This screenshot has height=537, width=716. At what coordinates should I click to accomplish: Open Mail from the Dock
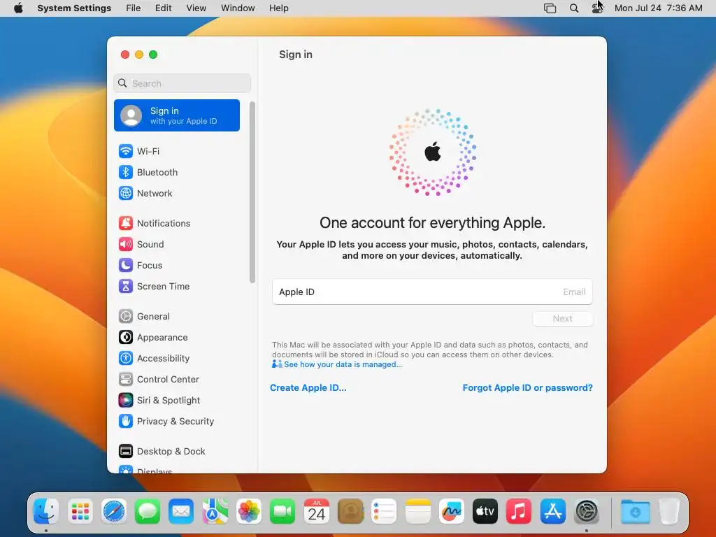(x=181, y=511)
